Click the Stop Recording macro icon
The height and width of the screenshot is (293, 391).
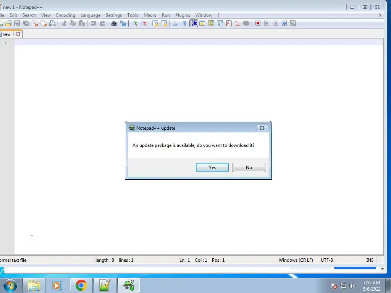click(x=267, y=23)
